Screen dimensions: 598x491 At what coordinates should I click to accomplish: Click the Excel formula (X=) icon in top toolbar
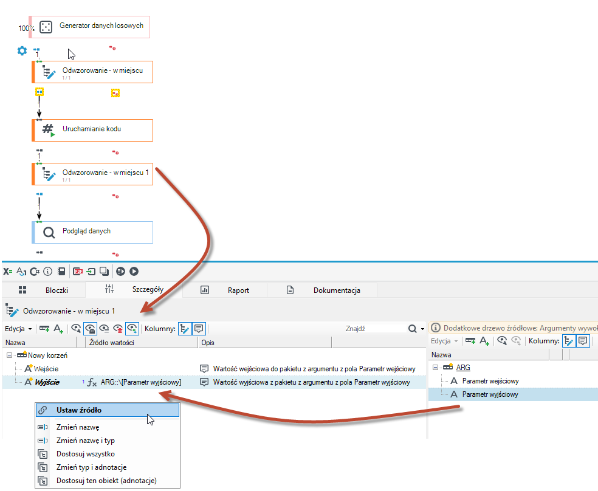(8, 272)
